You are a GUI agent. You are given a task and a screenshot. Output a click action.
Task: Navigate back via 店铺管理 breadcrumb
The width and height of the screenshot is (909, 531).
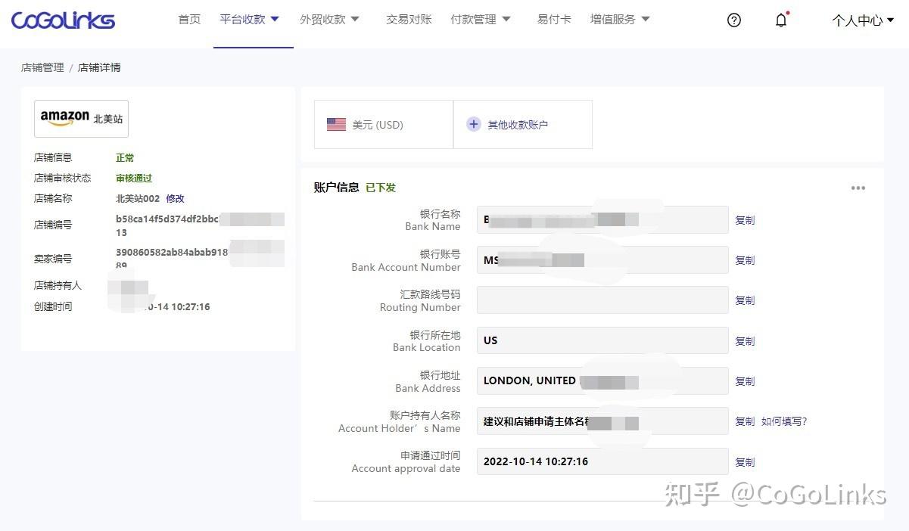[42, 67]
